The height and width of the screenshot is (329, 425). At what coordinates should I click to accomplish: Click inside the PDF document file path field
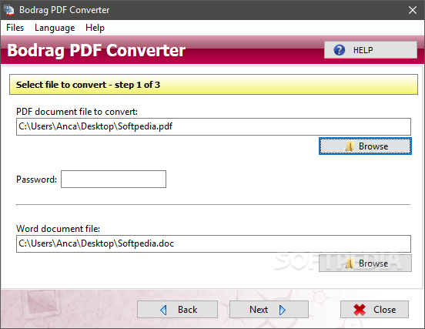point(213,126)
